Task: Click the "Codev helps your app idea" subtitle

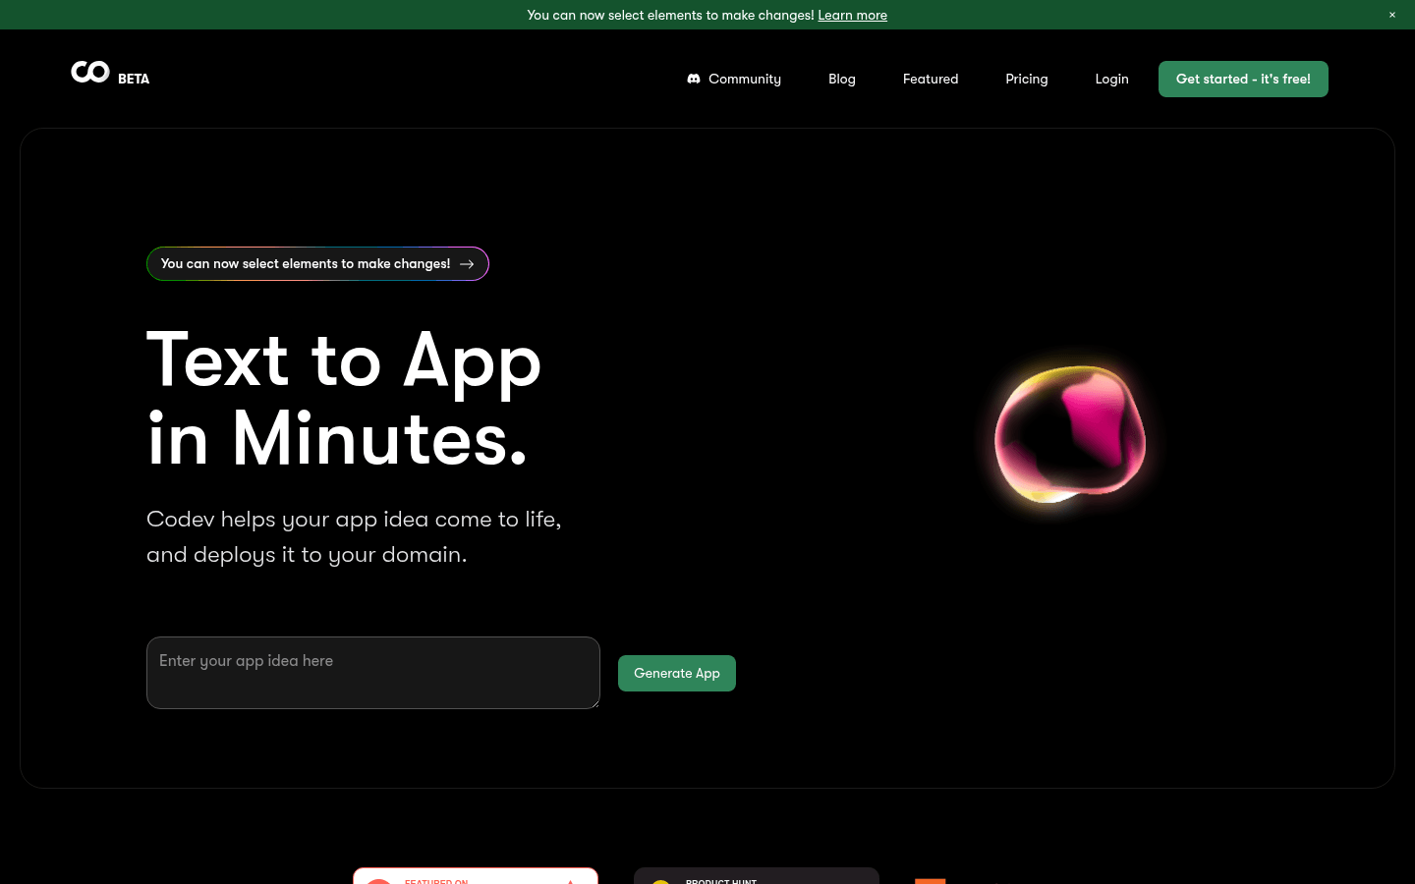Action: tap(354, 536)
